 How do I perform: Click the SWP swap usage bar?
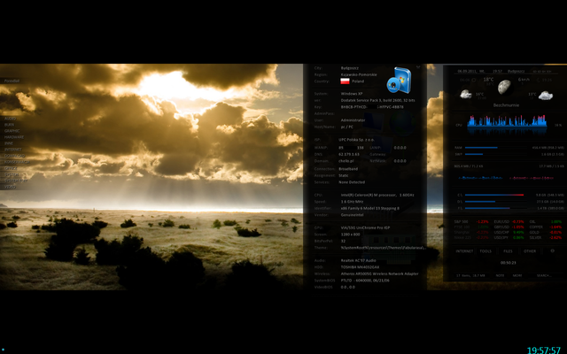pyautogui.click(x=496, y=154)
